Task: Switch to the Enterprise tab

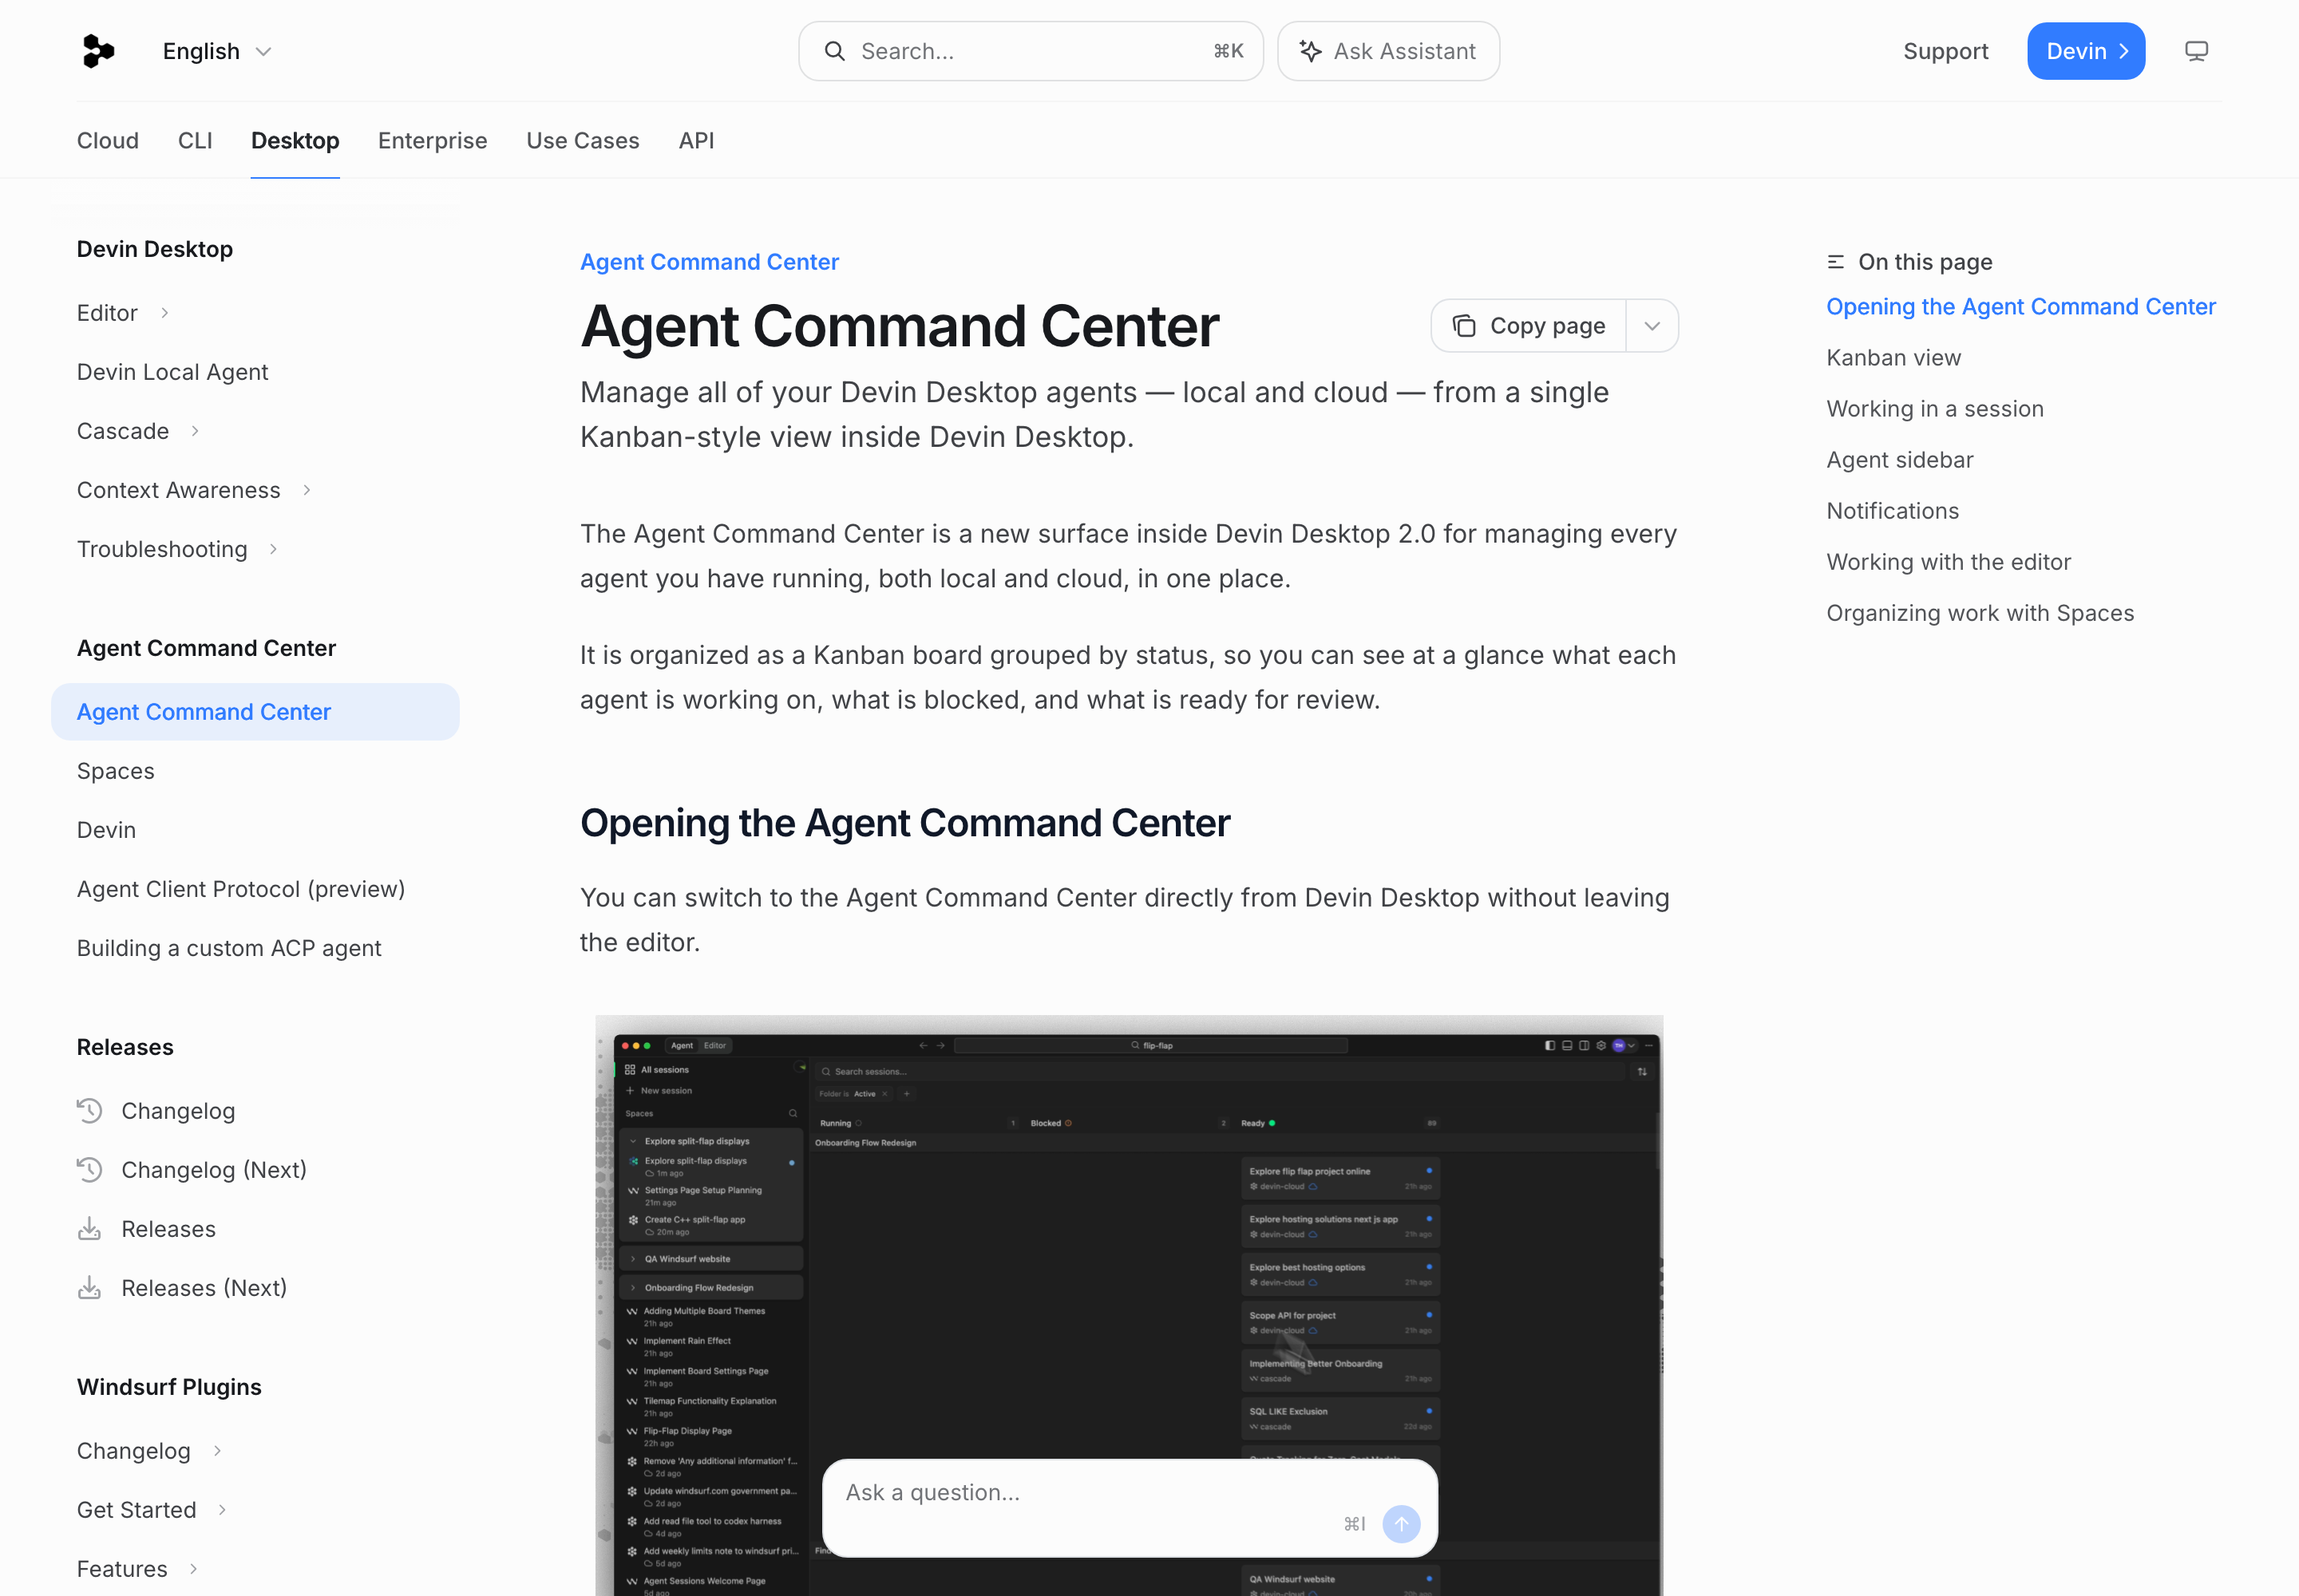Action: [x=432, y=140]
